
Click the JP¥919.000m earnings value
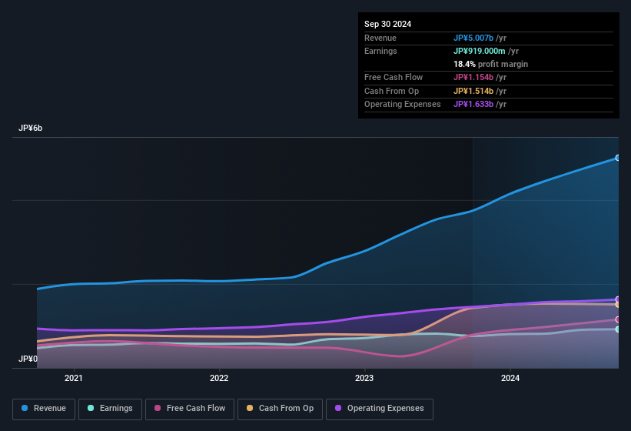[480, 51]
